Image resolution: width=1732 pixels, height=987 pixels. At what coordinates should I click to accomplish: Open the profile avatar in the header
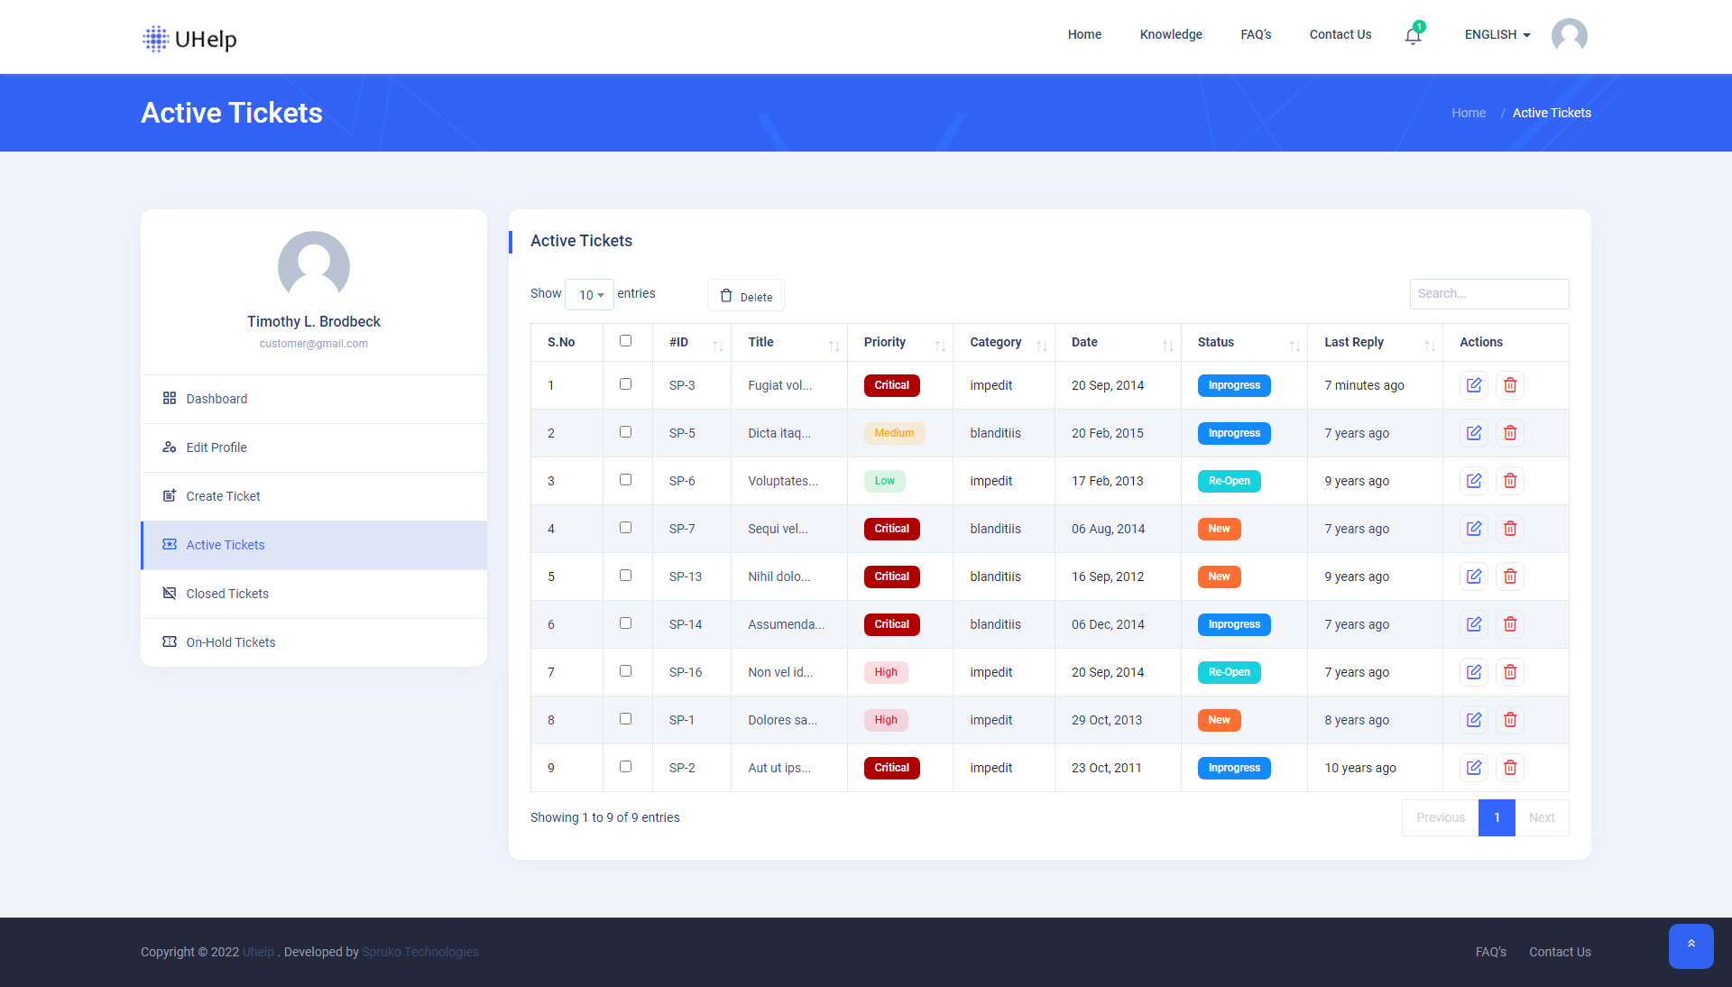1569,35
